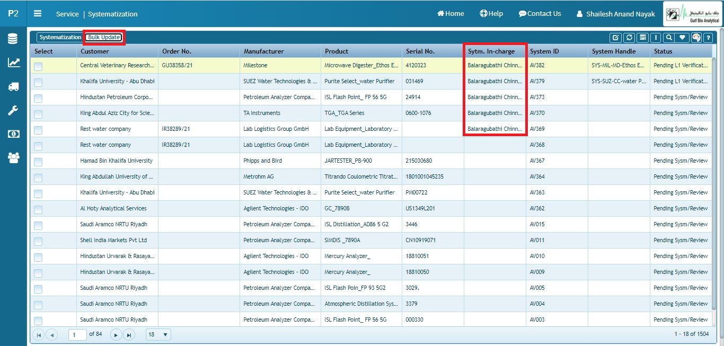724x346 pixels.
Task: Click the Service breadcrumb text
Action: (x=67, y=14)
